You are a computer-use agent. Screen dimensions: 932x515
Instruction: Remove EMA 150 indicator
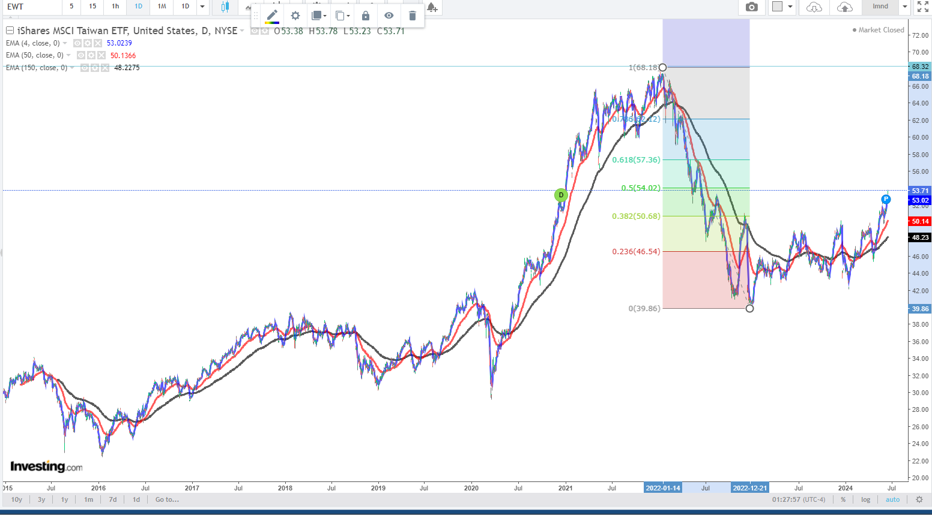105,68
